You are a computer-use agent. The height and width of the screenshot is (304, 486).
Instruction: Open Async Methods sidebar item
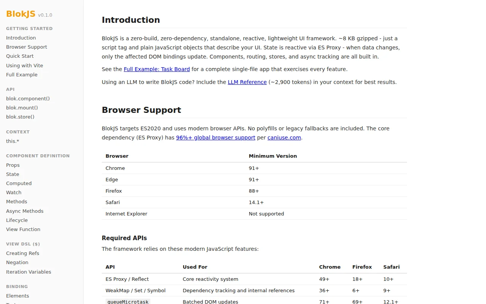(25, 211)
